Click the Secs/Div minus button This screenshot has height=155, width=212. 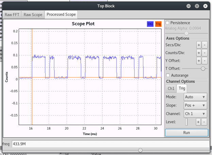point(204,45)
